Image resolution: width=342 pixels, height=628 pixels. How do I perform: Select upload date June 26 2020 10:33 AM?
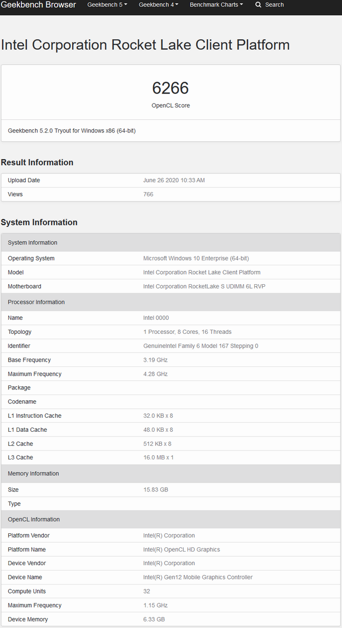(x=174, y=181)
